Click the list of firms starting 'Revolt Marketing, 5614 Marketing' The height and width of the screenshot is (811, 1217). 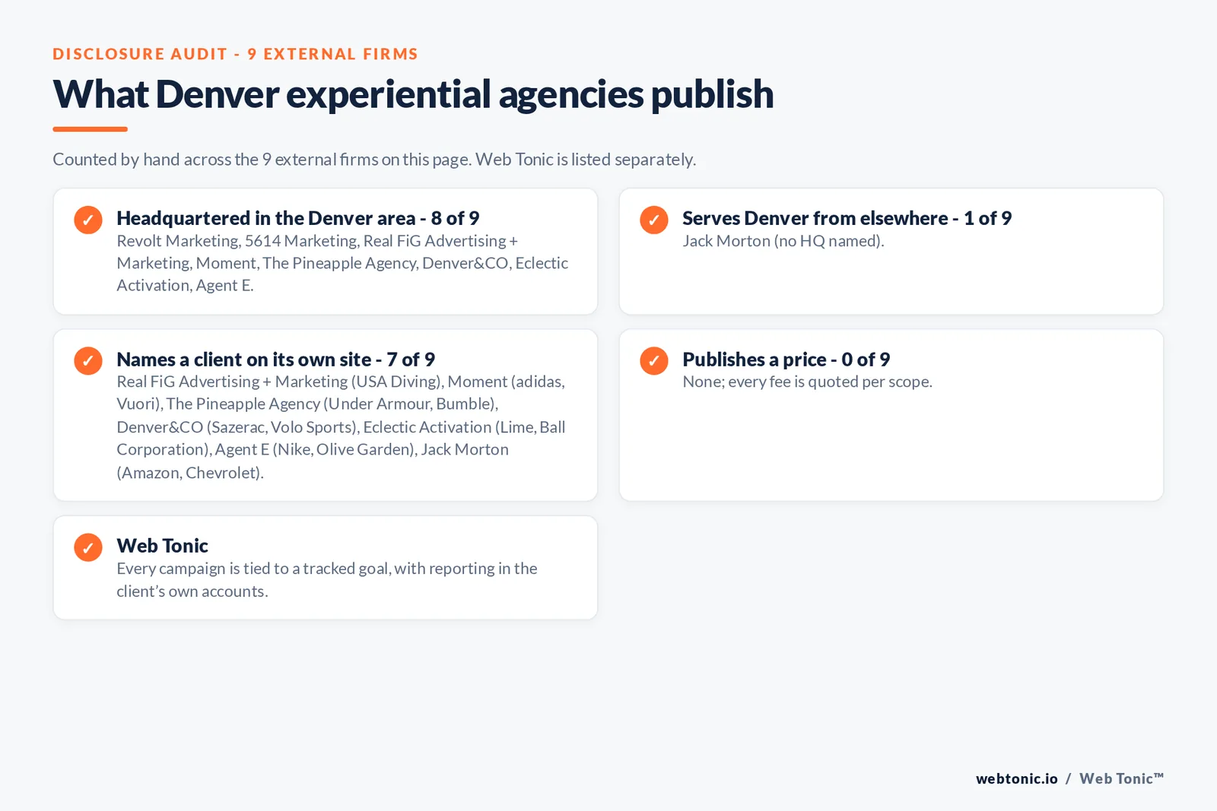342,263
